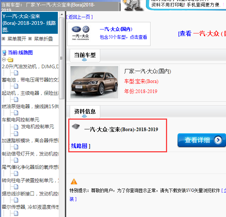Click 年份:2018-2019 text
Image resolution: width=226 pixels, height=217 pixels.
140,91
